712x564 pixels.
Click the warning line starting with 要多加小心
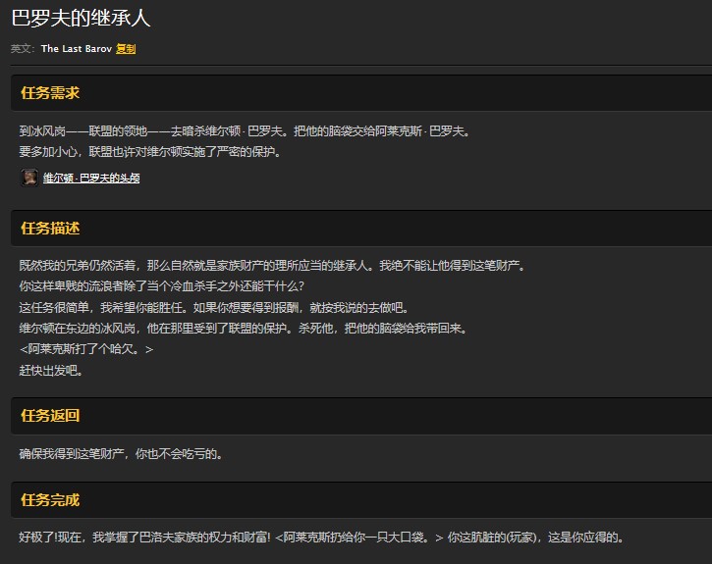tap(150, 152)
